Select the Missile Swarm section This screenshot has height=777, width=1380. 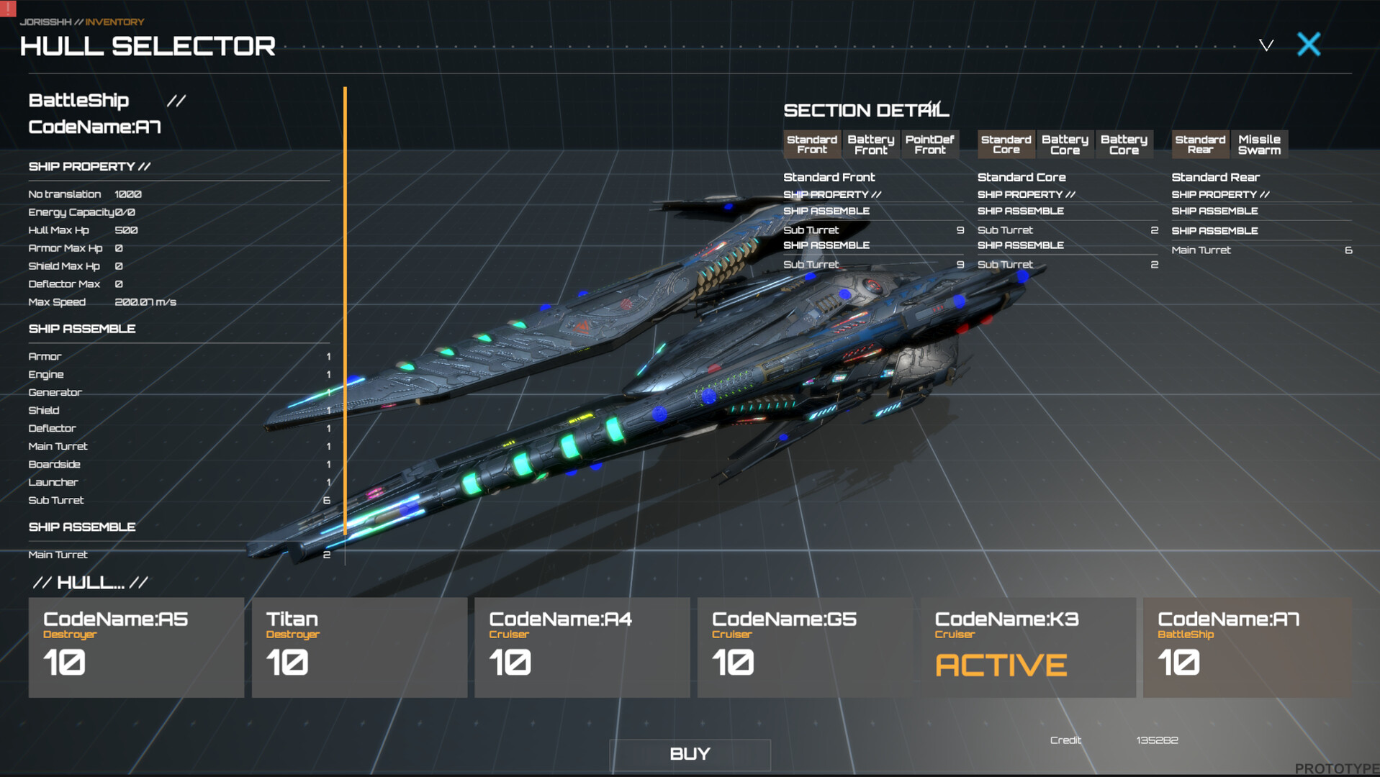[x=1259, y=143]
